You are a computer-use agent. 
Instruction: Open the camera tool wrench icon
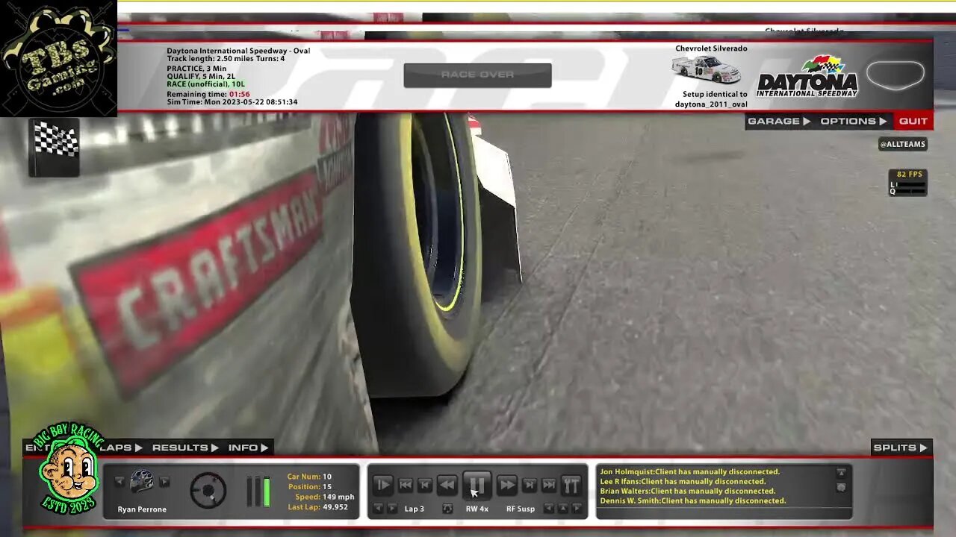(571, 486)
